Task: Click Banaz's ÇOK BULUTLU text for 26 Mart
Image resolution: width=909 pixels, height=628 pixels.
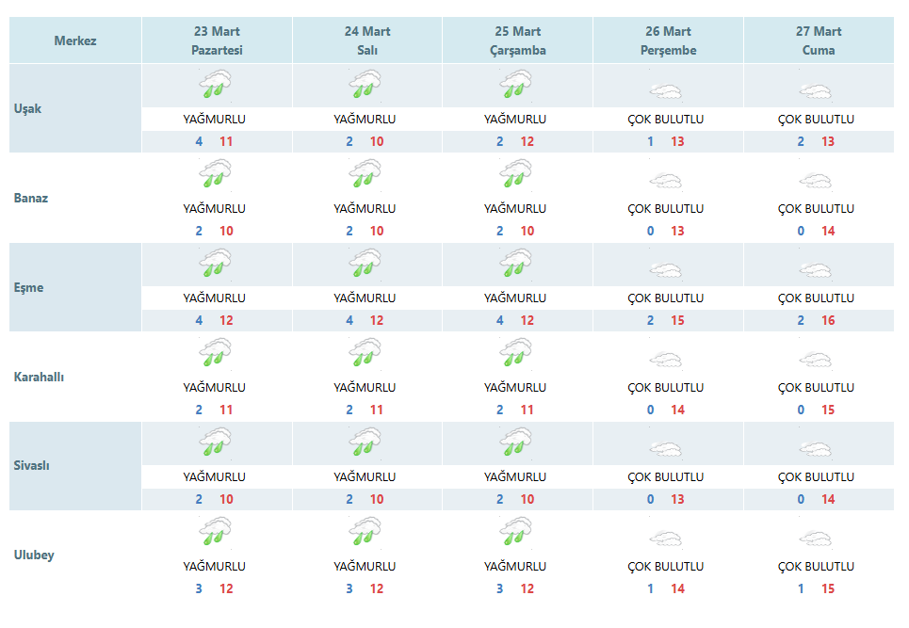Action: tap(666, 209)
